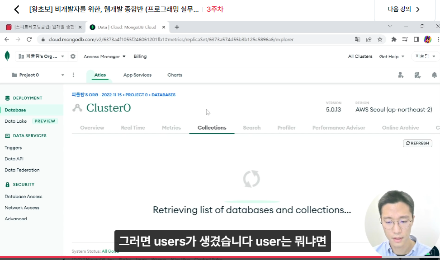Open Data Federation in sidebar

(22, 170)
